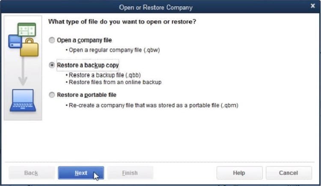Click the portable file (.qbm) description text
This screenshot has width=321, height=186.
[153, 105]
